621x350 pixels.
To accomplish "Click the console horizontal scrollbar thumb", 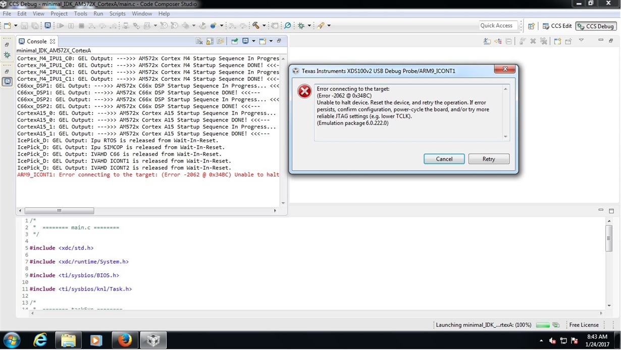I will 59,211.
